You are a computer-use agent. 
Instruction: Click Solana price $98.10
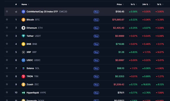pyautogui.click(x=121, y=68)
